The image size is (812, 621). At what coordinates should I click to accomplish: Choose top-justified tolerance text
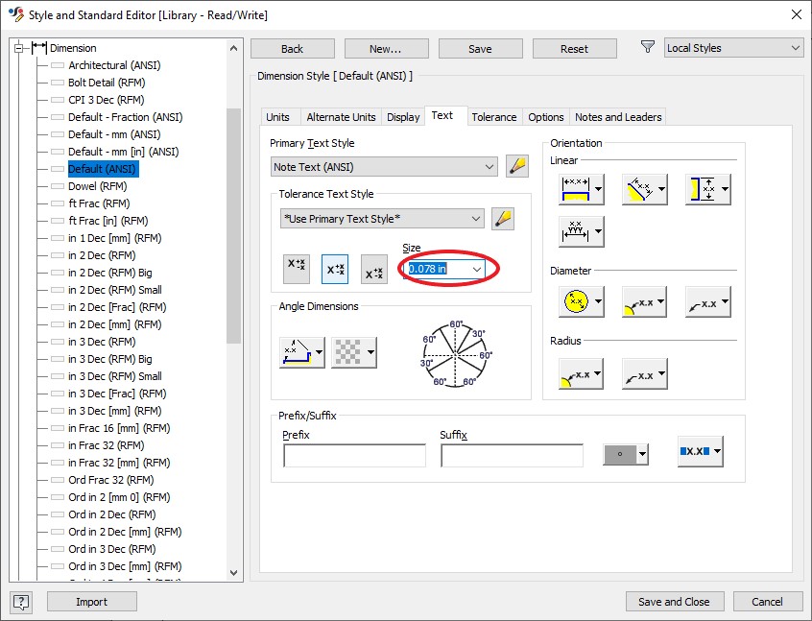coord(297,269)
